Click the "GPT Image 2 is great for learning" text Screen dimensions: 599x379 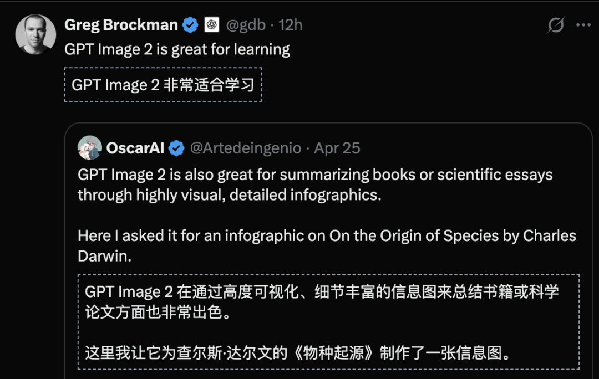tap(177, 49)
